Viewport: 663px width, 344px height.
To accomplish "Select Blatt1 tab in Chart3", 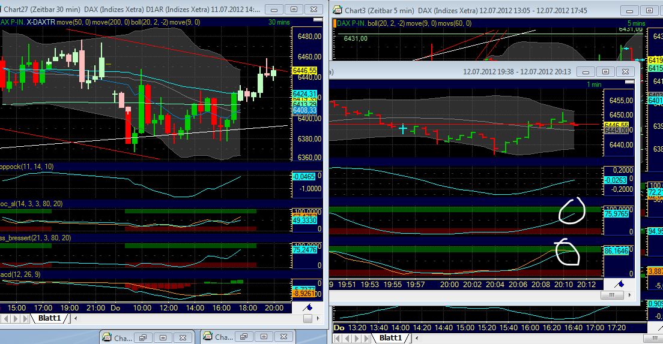I will 390,337.
